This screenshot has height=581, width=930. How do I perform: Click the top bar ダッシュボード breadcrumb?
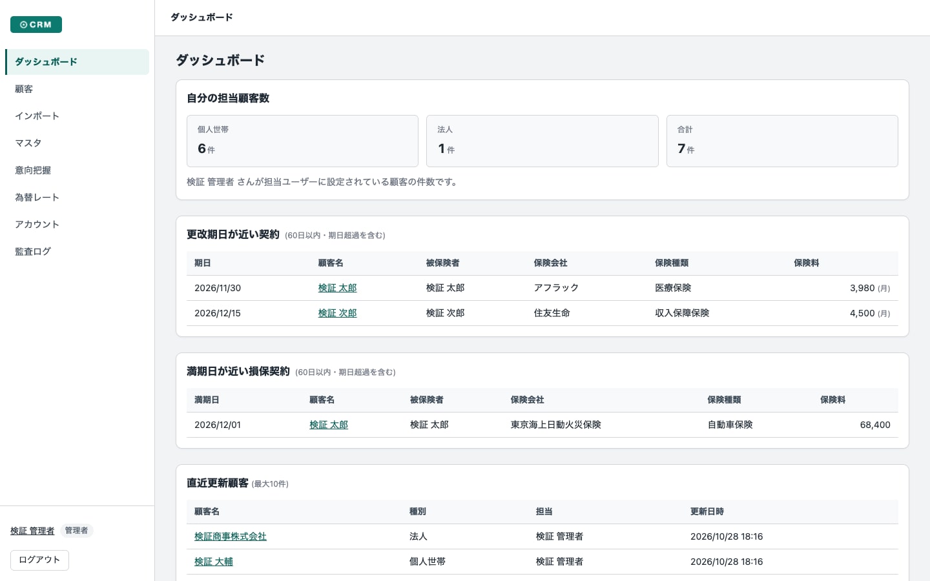(x=201, y=17)
